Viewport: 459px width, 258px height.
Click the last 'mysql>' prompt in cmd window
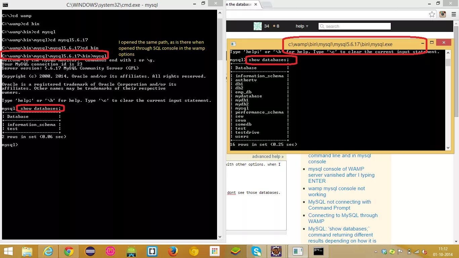[x=10, y=145]
